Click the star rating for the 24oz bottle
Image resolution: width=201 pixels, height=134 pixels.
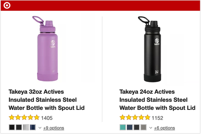coord(135,117)
